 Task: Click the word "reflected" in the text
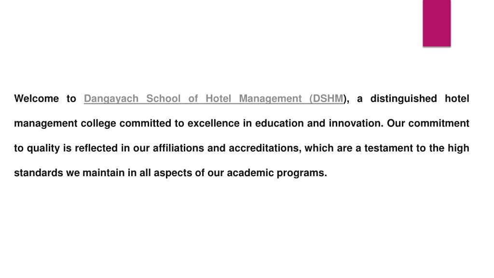(x=96, y=148)
